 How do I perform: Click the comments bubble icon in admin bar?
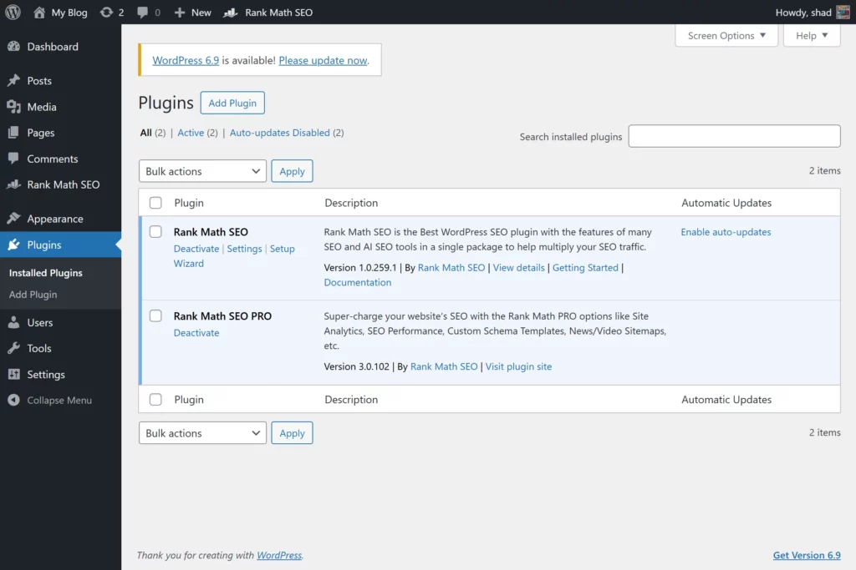pyautogui.click(x=143, y=13)
